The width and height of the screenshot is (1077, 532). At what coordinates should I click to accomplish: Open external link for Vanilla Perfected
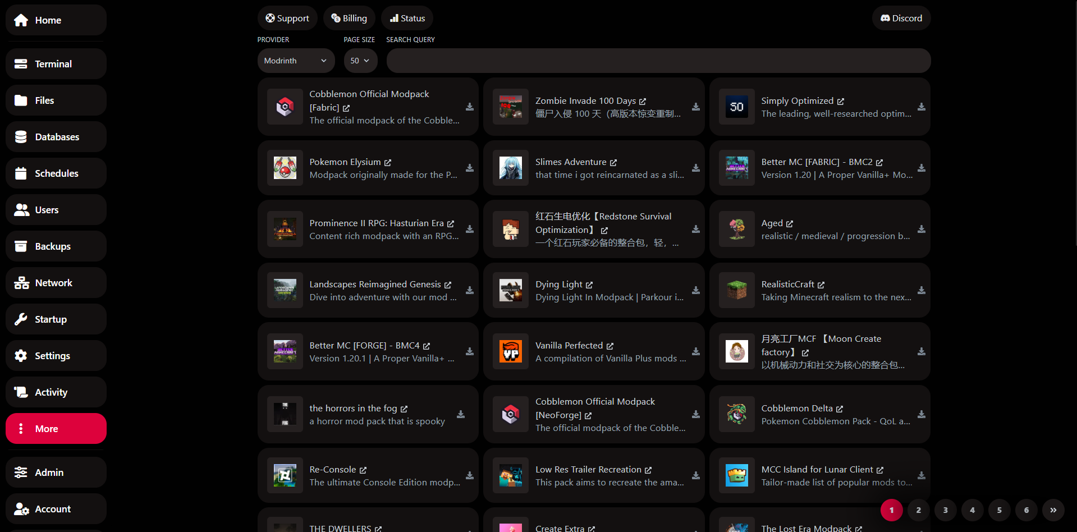point(610,346)
